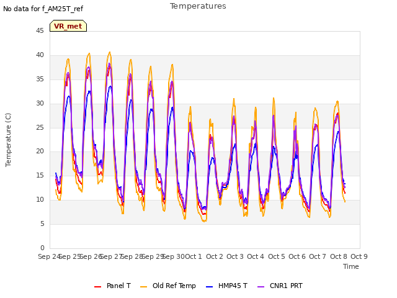Viewport: 397px width, 298px height.
Task: Click the Oct 1 x-axis tick label
Action: click(x=194, y=256)
